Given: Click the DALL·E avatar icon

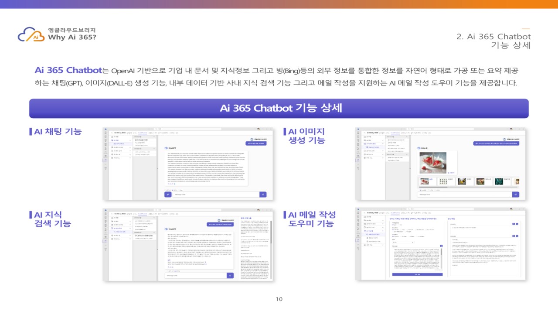Looking at the screenshot, I should coord(419,148).
